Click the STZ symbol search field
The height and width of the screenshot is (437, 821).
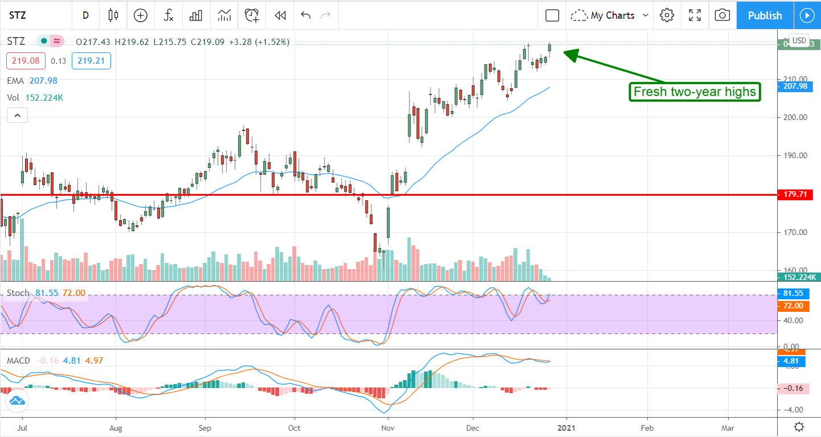pos(35,15)
